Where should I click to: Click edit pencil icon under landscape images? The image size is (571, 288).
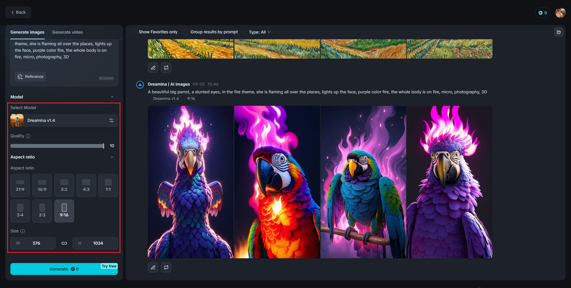[153, 68]
